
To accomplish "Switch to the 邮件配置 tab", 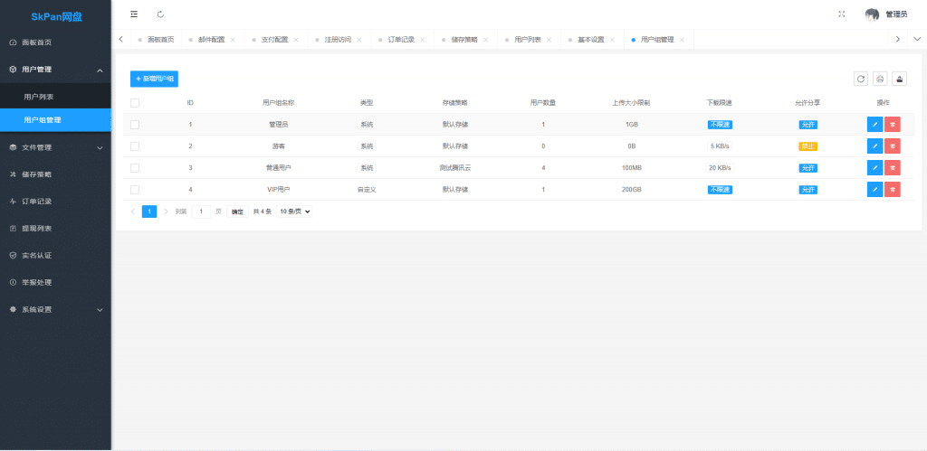I will [211, 40].
